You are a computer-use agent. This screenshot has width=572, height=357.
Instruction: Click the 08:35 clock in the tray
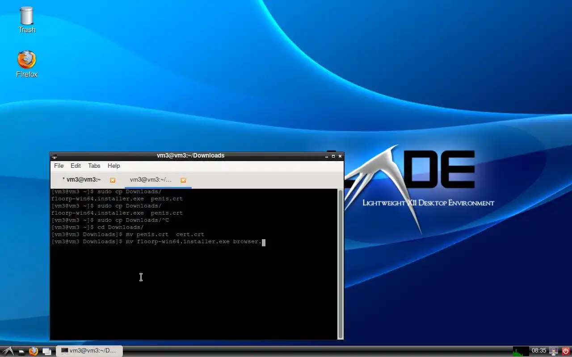click(539, 351)
